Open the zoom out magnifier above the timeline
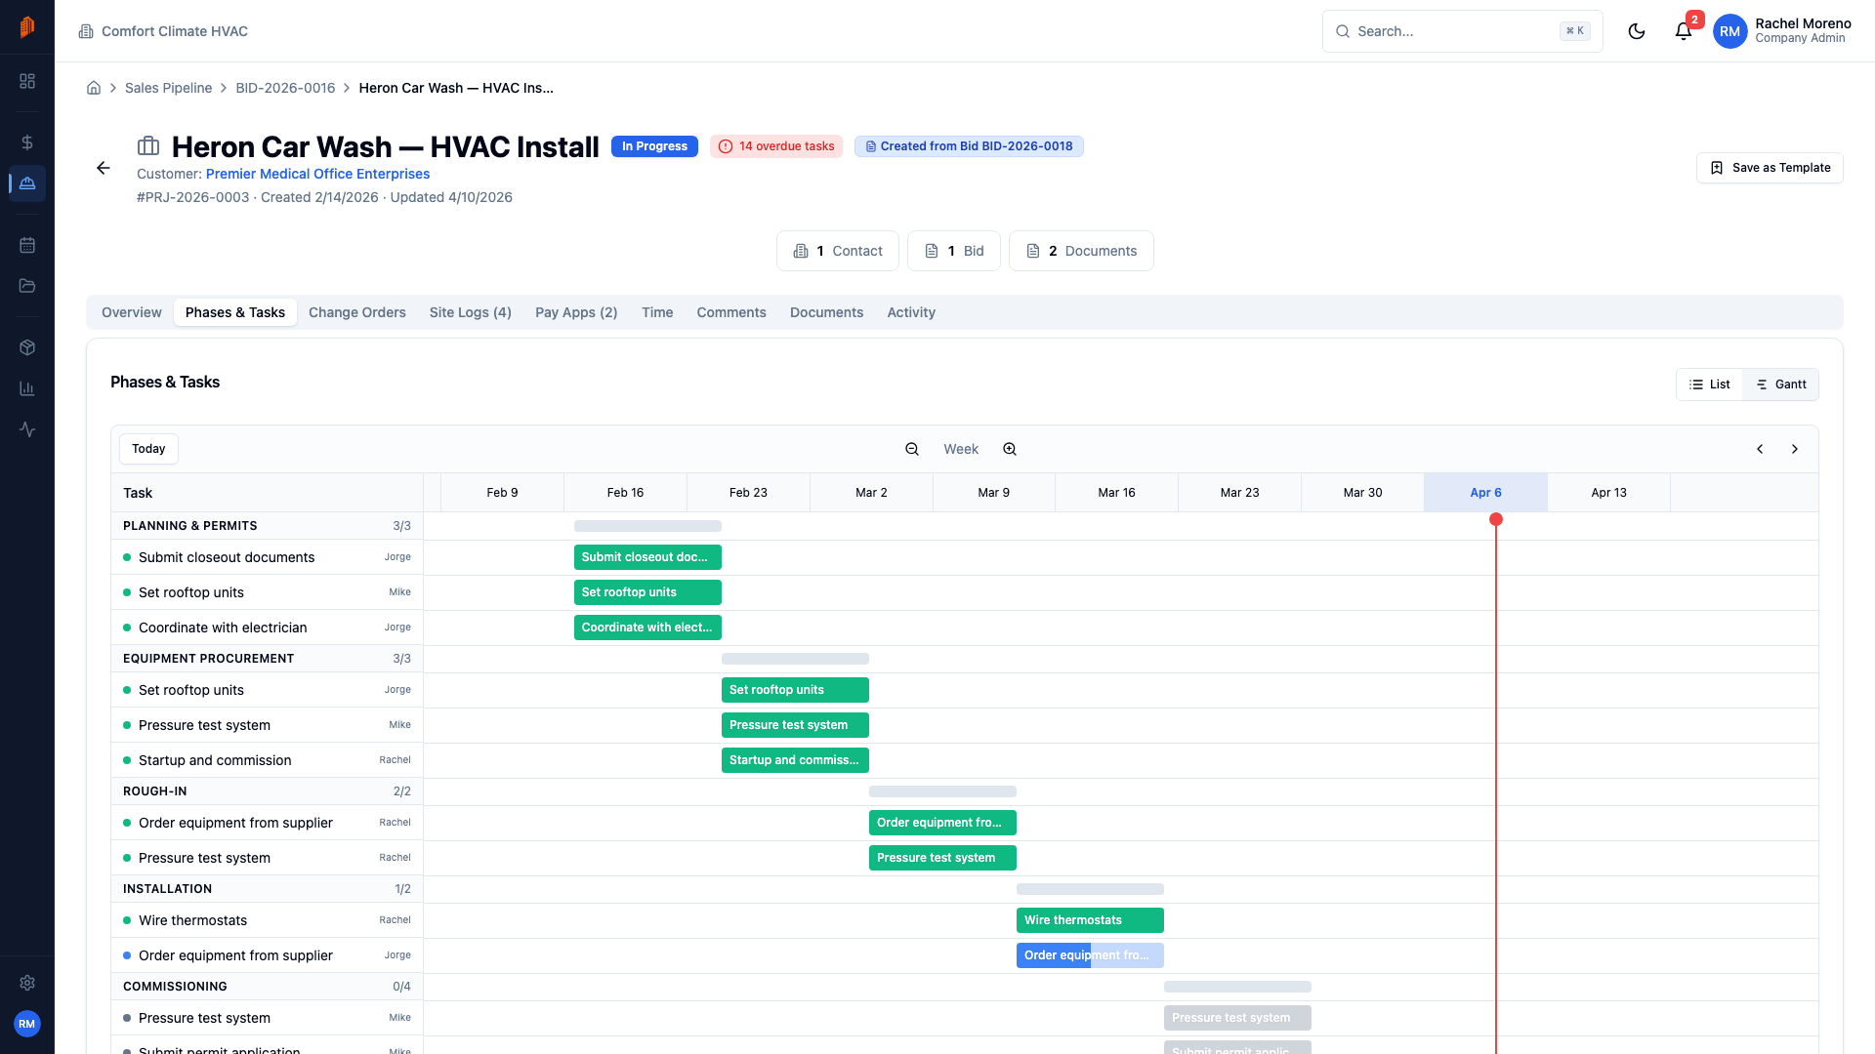Screen dimensions: 1875x1054 click(912, 448)
